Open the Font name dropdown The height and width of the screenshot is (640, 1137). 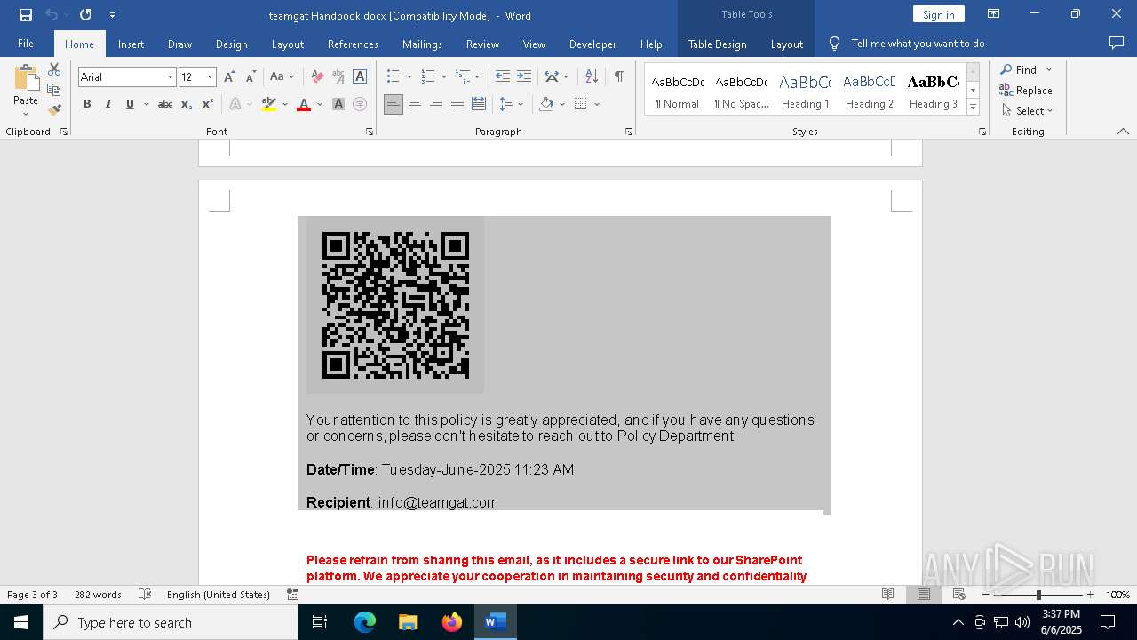tap(170, 77)
